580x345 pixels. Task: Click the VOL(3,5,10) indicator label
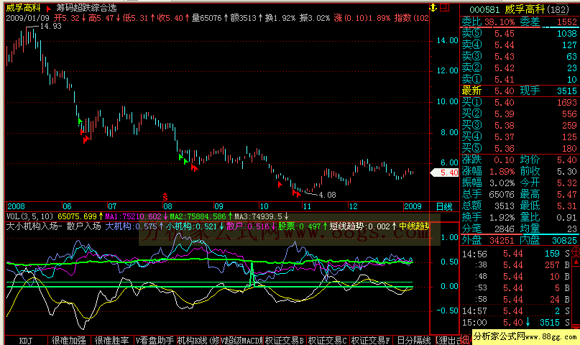pos(29,216)
